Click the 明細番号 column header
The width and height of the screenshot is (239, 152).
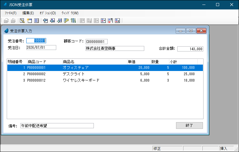(17, 62)
